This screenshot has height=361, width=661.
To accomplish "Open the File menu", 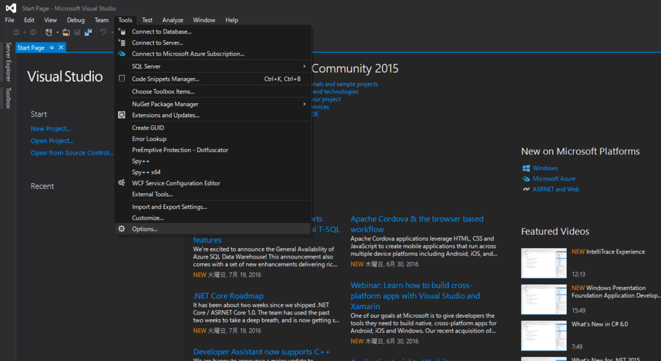I will coord(10,20).
